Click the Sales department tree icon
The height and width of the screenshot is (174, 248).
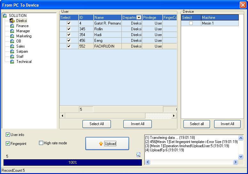[12, 46]
